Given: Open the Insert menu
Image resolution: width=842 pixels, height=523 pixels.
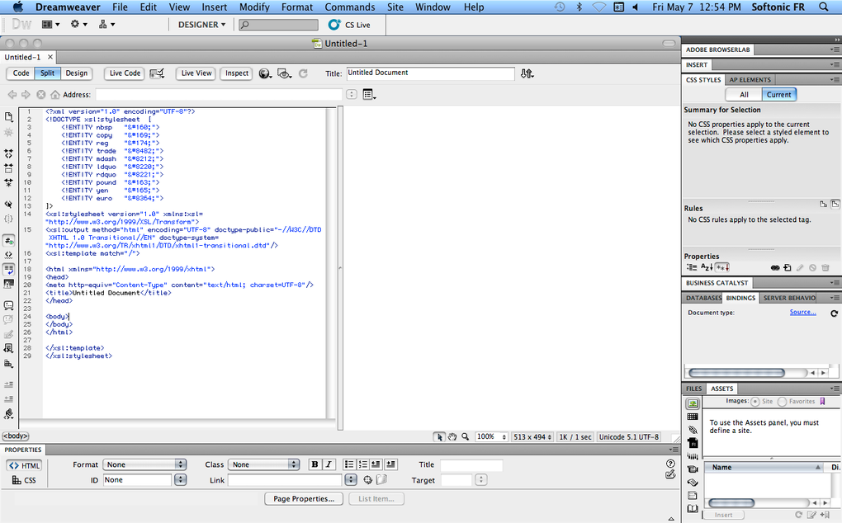Looking at the screenshot, I should (x=215, y=7).
